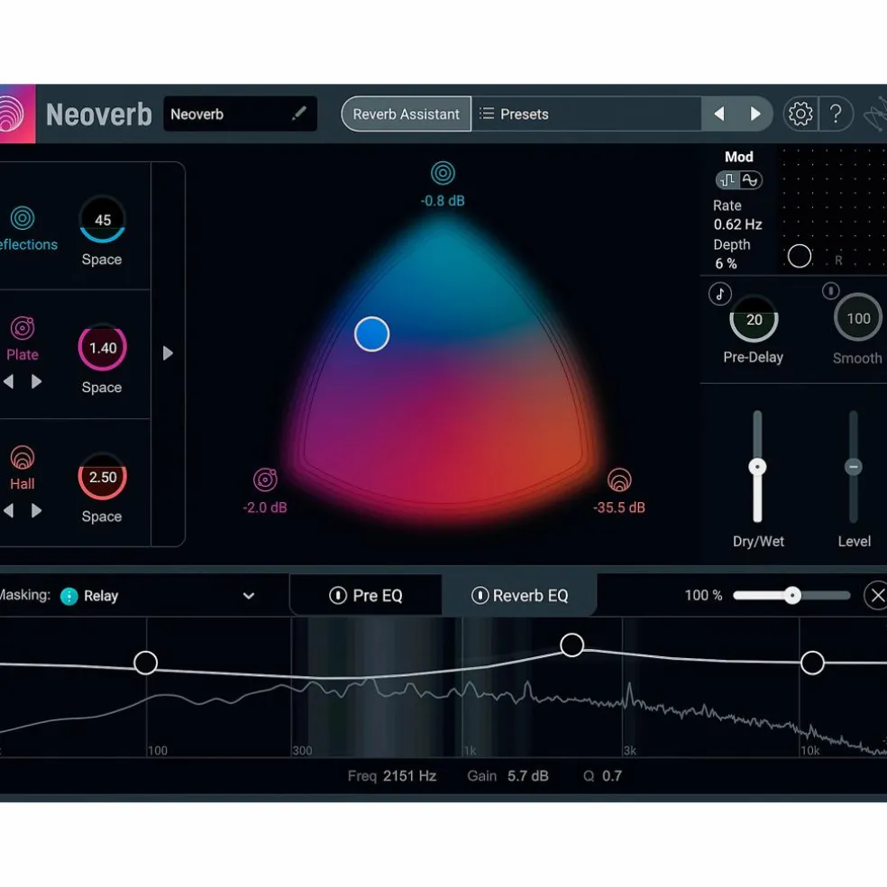Click Hall level -35.5 dB

click(619, 508)
